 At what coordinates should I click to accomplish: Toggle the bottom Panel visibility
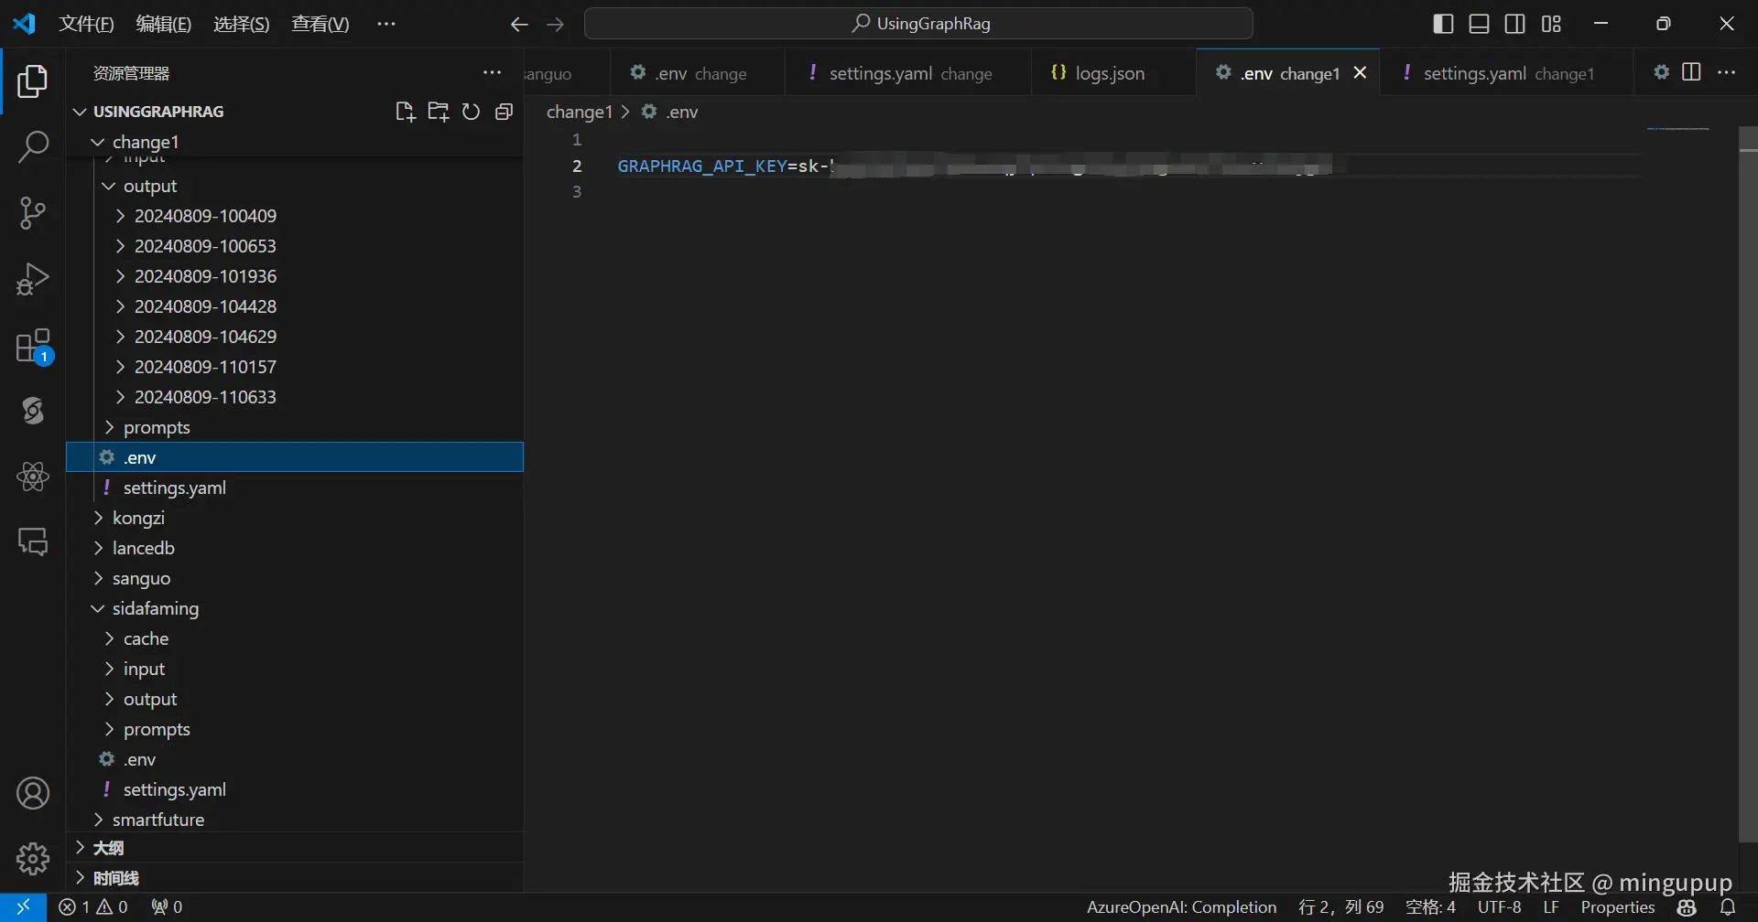(1479, 24)
